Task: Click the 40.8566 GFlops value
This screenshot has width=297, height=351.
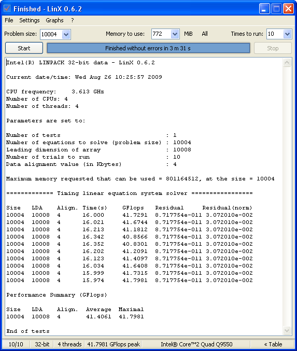Action: tap(135, 236)
